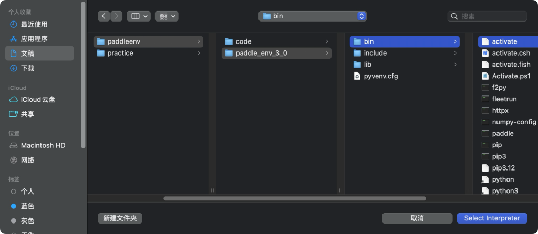Click the horizontal scrollbar of the column browser
The height and width of the screenshot is (234, 538).
[x=294, y=198]
